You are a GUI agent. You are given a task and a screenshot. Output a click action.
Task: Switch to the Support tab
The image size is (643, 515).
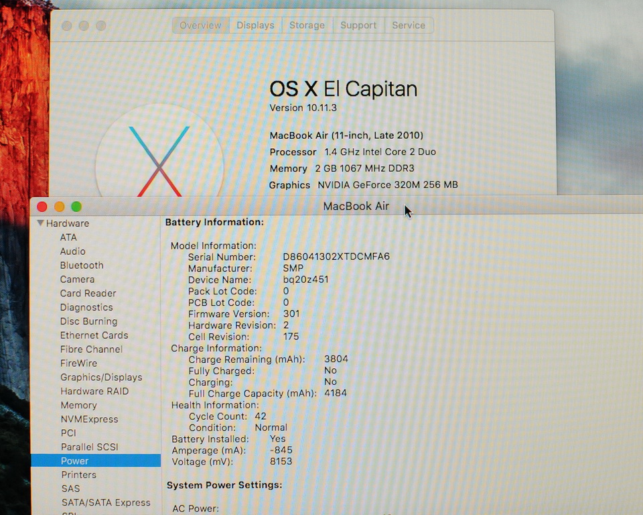click(358, 25)
